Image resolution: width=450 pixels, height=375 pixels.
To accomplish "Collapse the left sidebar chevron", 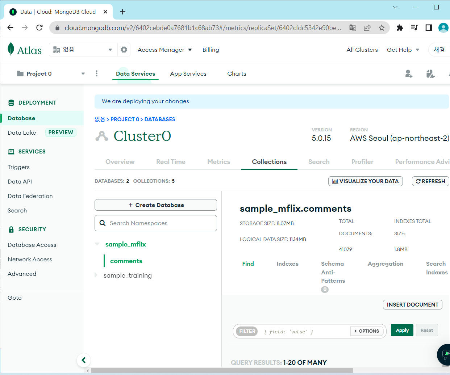I will click(x=84, y=360).
